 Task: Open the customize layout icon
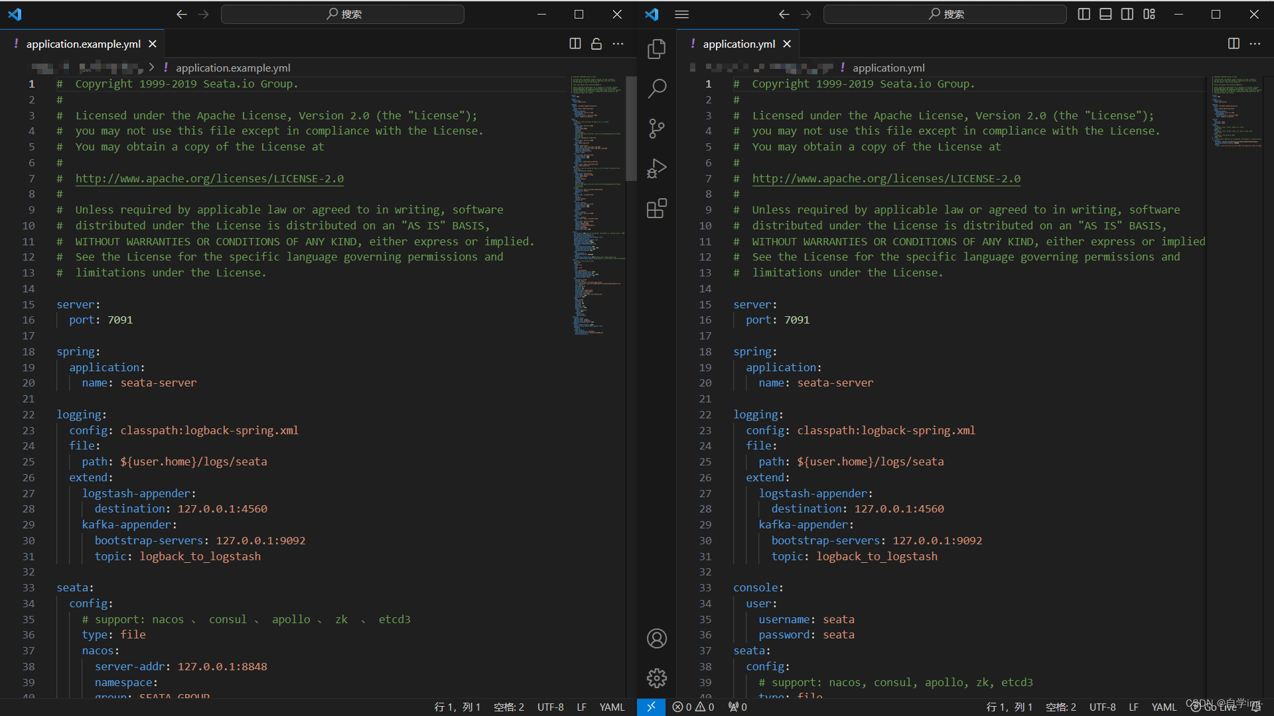(1149, 14)
